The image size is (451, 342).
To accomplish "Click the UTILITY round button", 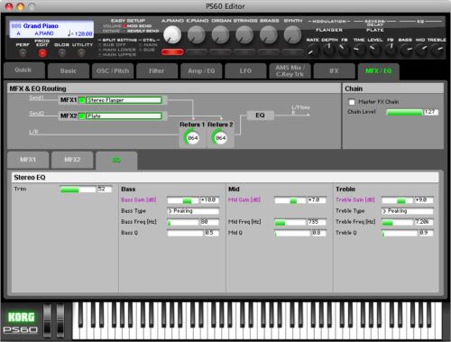I will click(81, 53).
